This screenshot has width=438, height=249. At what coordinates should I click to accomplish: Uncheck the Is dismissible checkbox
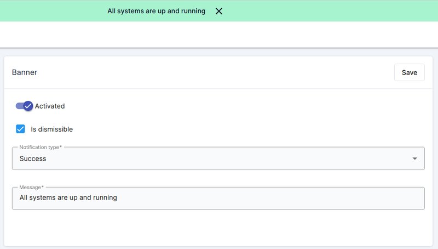[21, 129]
